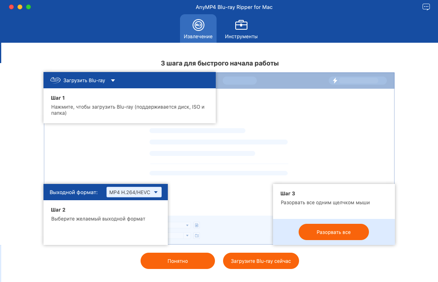Click the feedback chat bubble icon
The width and height of the screenshot is (438, 282).
pyautogui.click(x=426, y=7)
